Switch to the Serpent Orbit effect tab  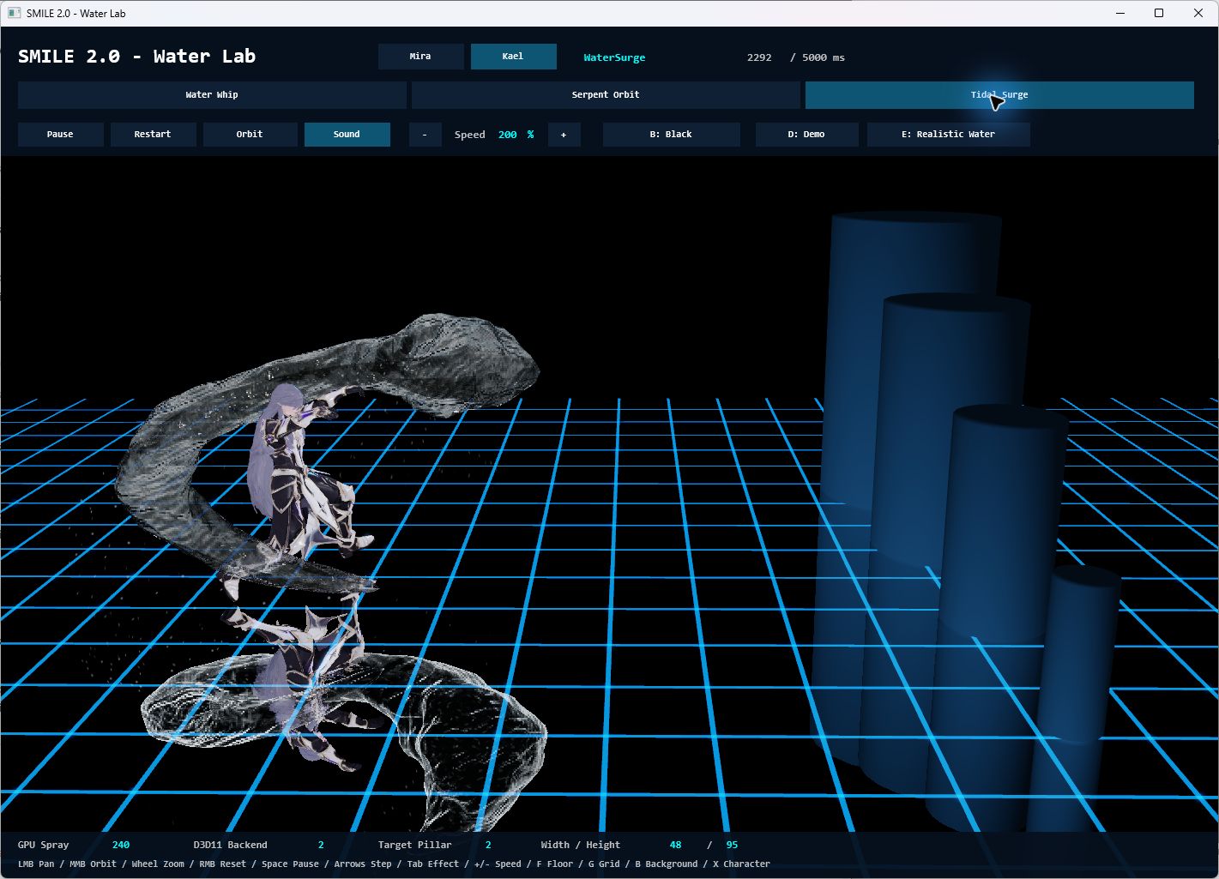point(606,95)
